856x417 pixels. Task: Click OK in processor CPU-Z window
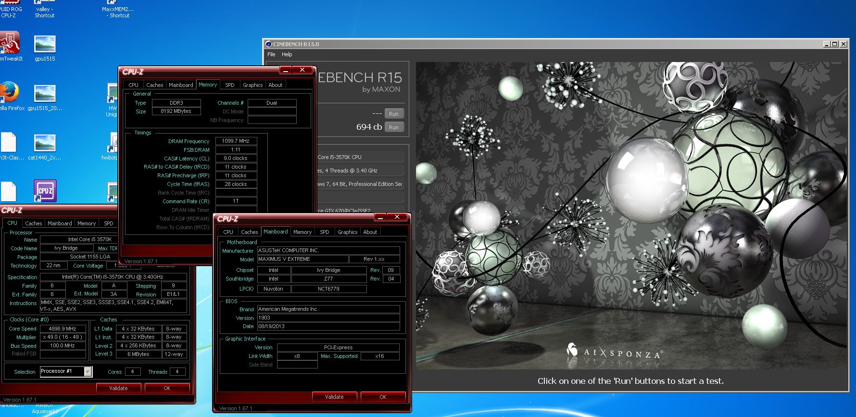coord(167,388)
